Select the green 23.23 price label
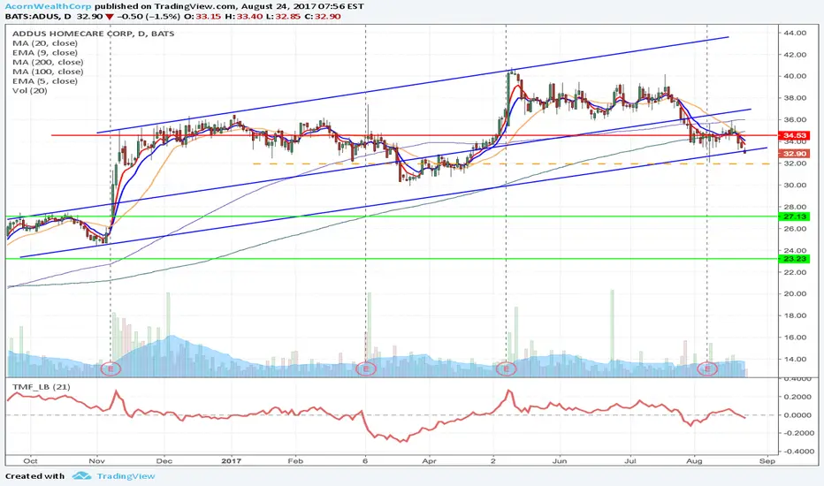Image resolution: width=824 pixels, height=486 pixels. tap(795, 259)
